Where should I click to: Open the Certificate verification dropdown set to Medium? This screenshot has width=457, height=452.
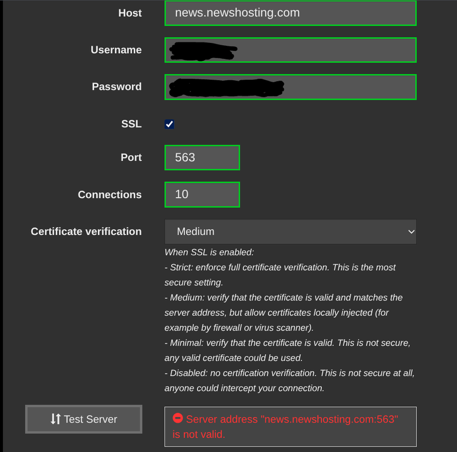click(x=290, y=232)
